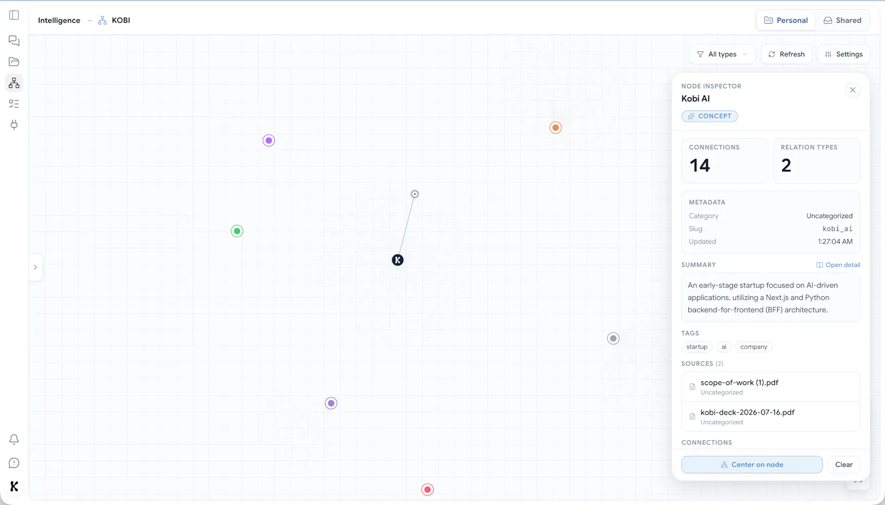Switch to the Shared tab

click(x=842, y=20)
